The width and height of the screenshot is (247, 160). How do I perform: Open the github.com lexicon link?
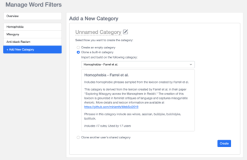coord(111,107)
